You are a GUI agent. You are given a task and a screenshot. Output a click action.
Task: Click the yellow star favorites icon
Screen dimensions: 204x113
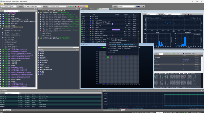pos(87,6)
